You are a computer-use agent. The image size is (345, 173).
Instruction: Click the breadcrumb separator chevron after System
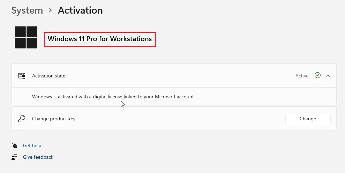click(x=51, y=10)
